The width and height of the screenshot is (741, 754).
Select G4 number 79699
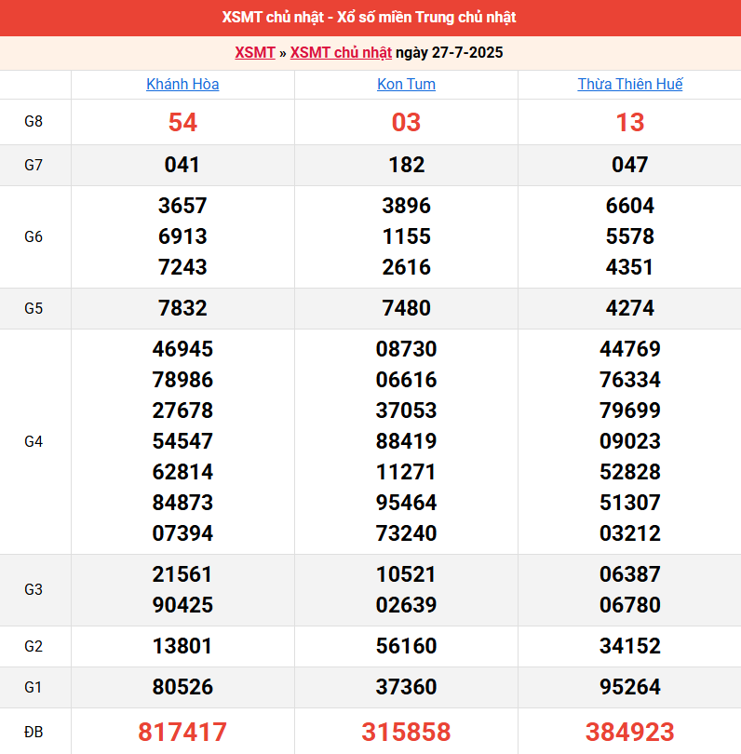[x=630, y=411]
